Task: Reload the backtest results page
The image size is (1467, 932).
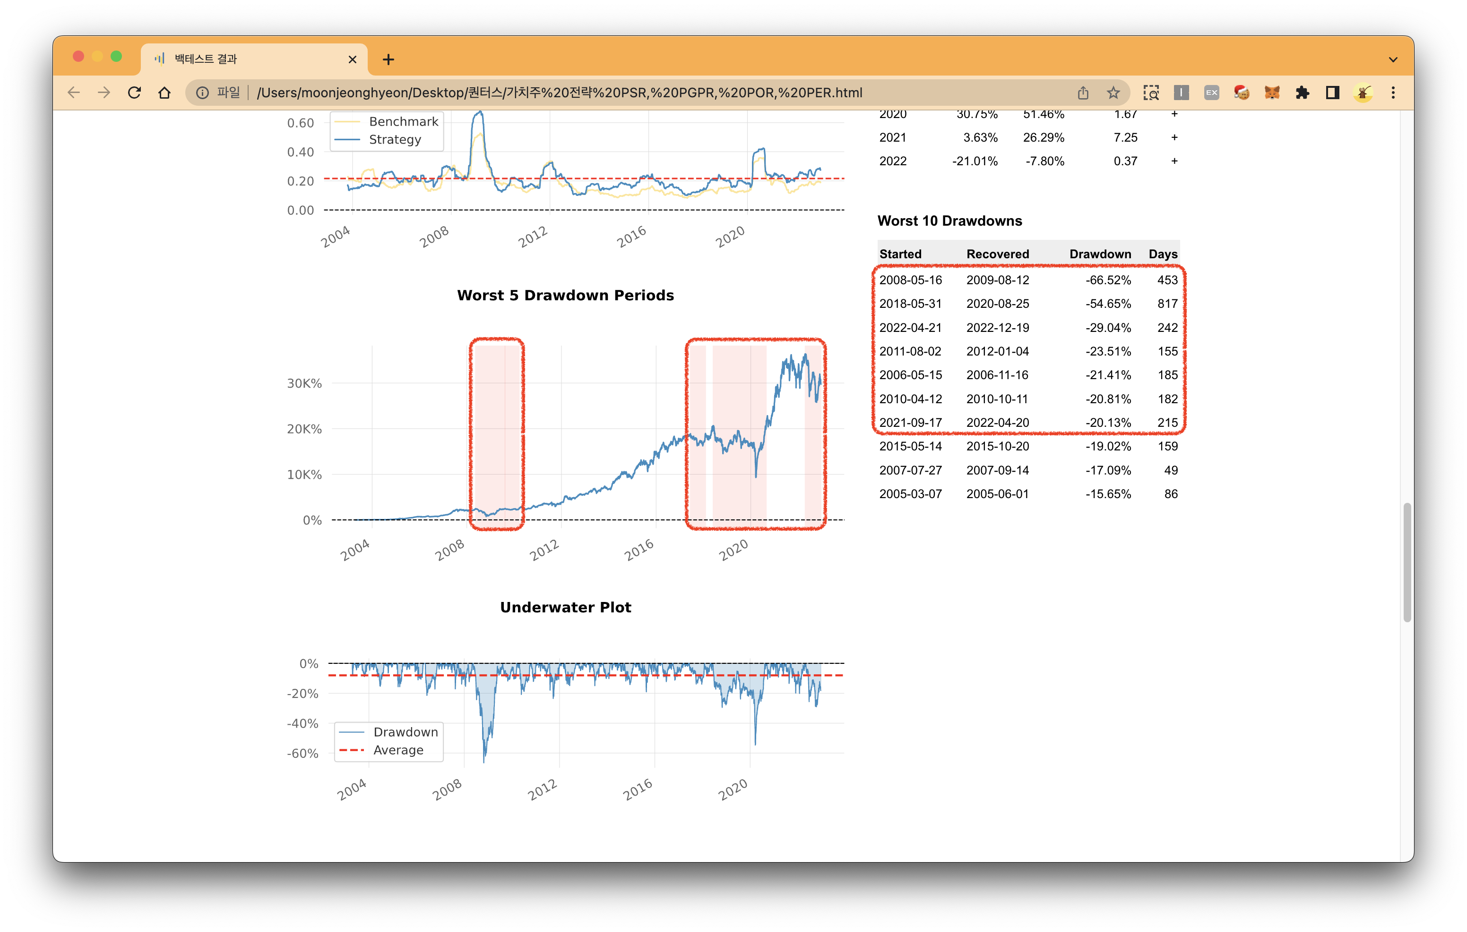Action: point(135,93)
